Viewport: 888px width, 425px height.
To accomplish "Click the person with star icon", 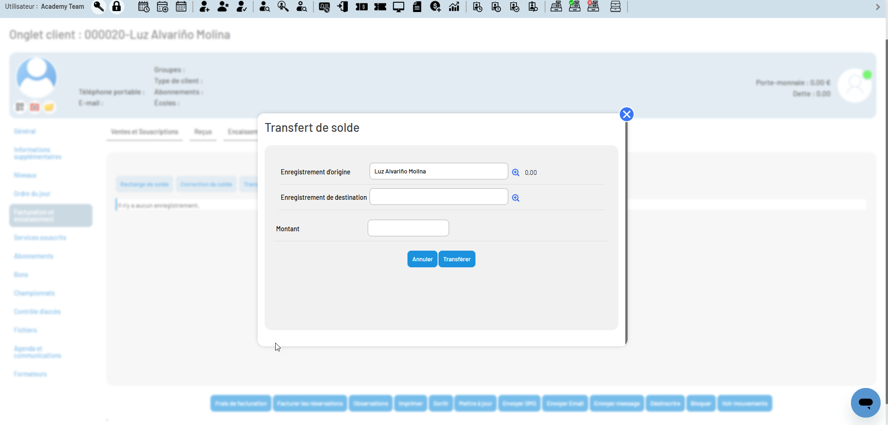I will point(223,6).
